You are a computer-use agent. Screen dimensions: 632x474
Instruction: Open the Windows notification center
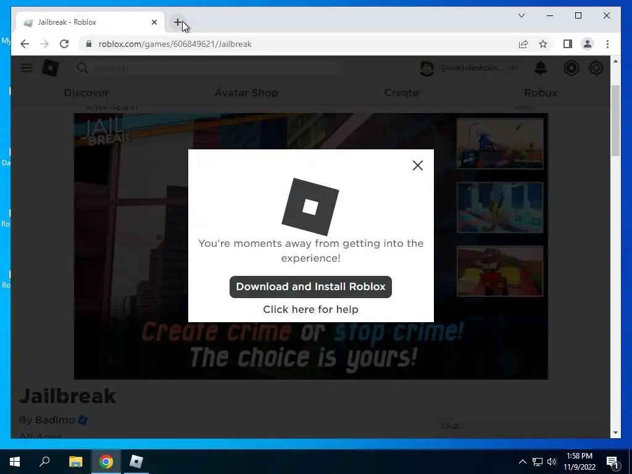tap(612, 462)
